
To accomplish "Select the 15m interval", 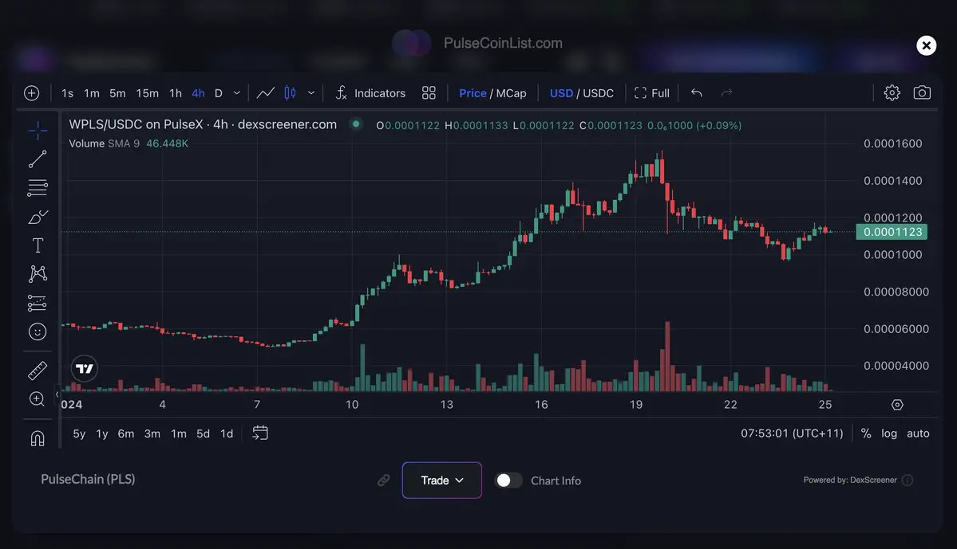I will tap(147, 93).
